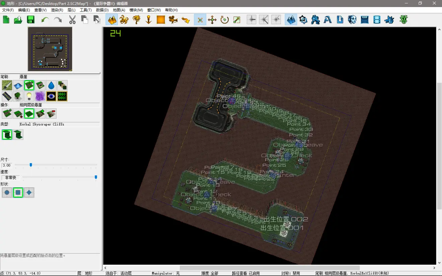Click the Open file folder icon
This screenshot has width=442, height=276.
pyautogui.click(x=18, y=20)
